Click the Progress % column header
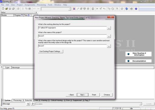Screen dimensions: 155x110 click(18, 15)
